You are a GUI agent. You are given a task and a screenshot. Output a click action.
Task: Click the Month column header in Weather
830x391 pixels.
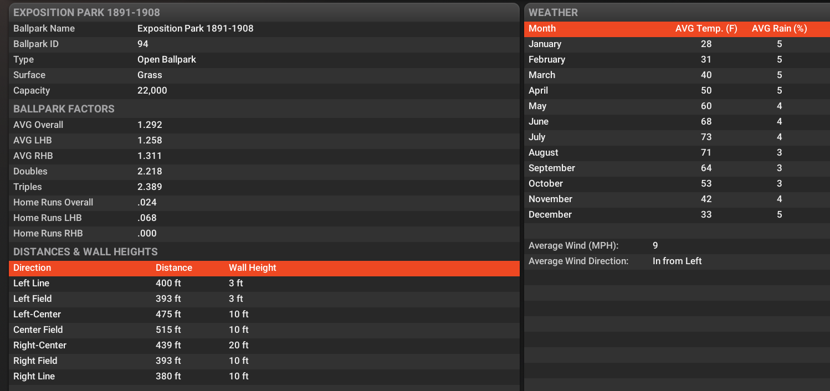(542, 29)
